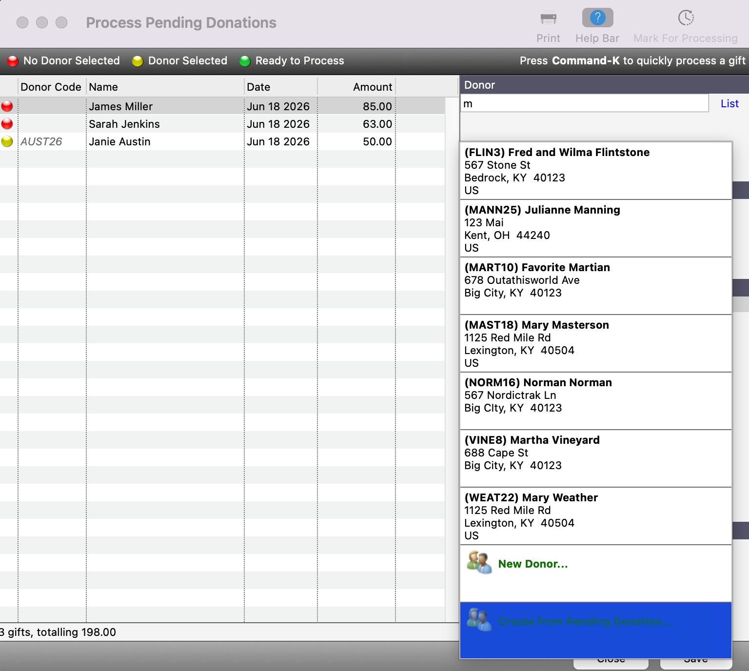749x671 pixels.
Task: Click amount 63.00 cell
Action: tap(377, 124)
